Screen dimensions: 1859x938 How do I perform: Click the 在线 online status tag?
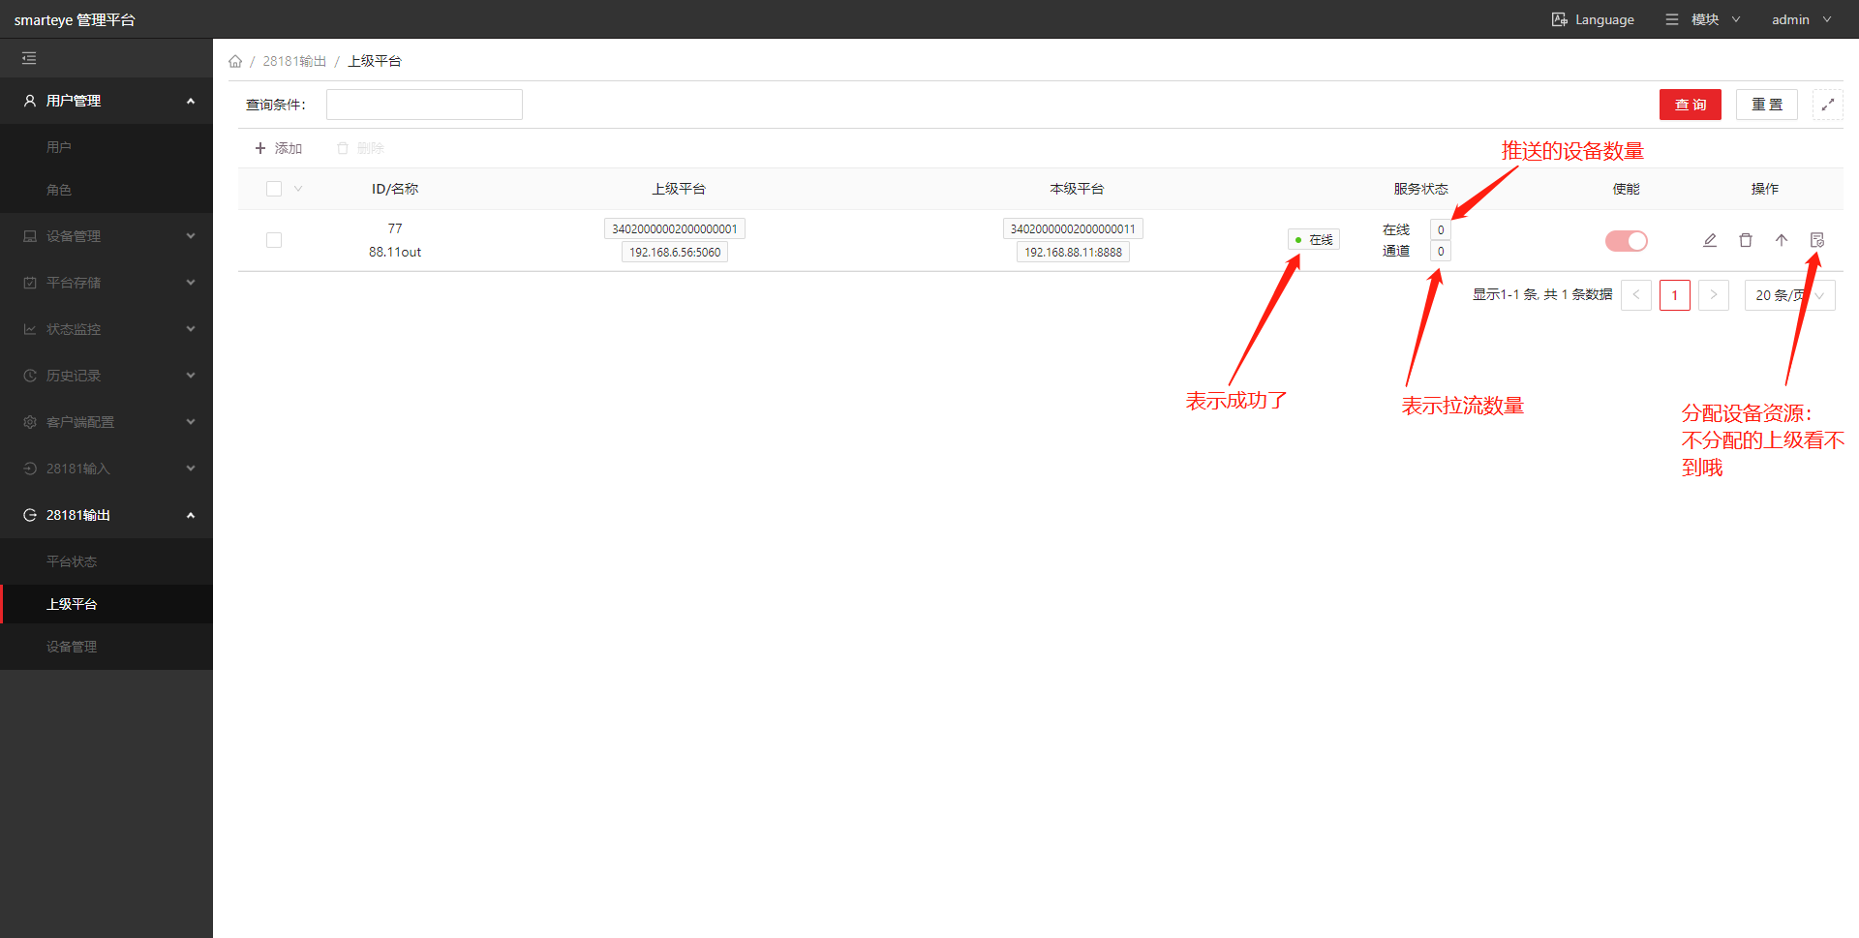[1314, 240]
